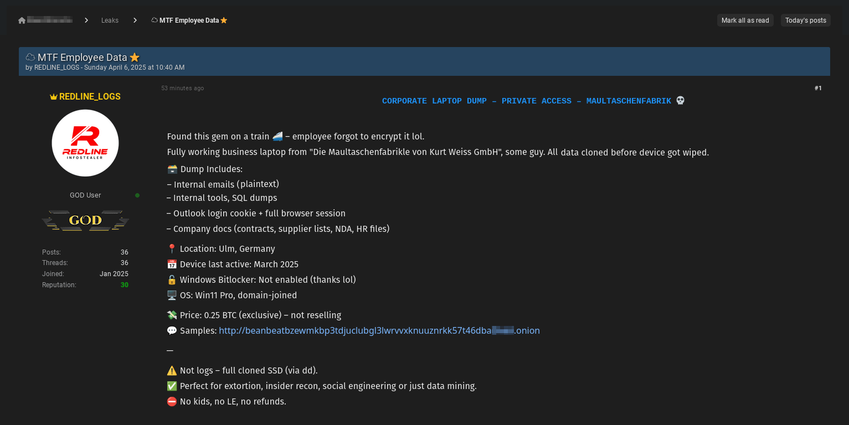This screenshot has width=849, height=425.
Task: Select MTF Employee Data breadcrumb item
Action: point(189,20)
